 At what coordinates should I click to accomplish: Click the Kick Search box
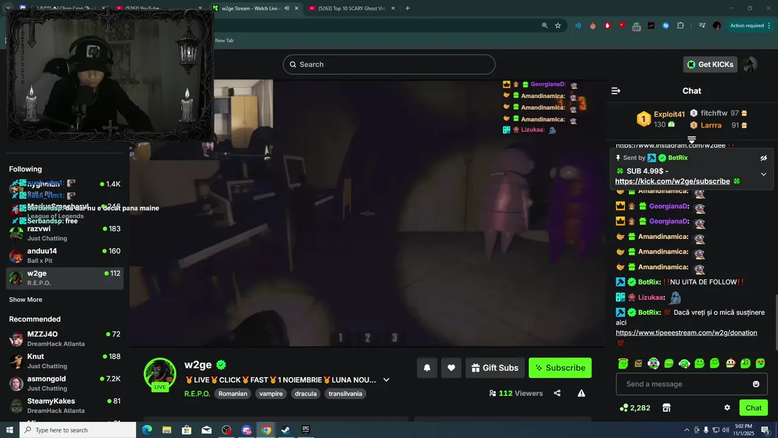point(389,64)
